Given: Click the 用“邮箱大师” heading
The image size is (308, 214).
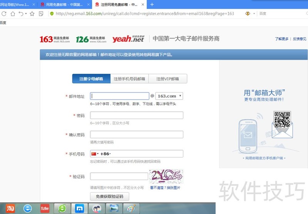Looking at the screenshot, I should [x=264, y=93].
